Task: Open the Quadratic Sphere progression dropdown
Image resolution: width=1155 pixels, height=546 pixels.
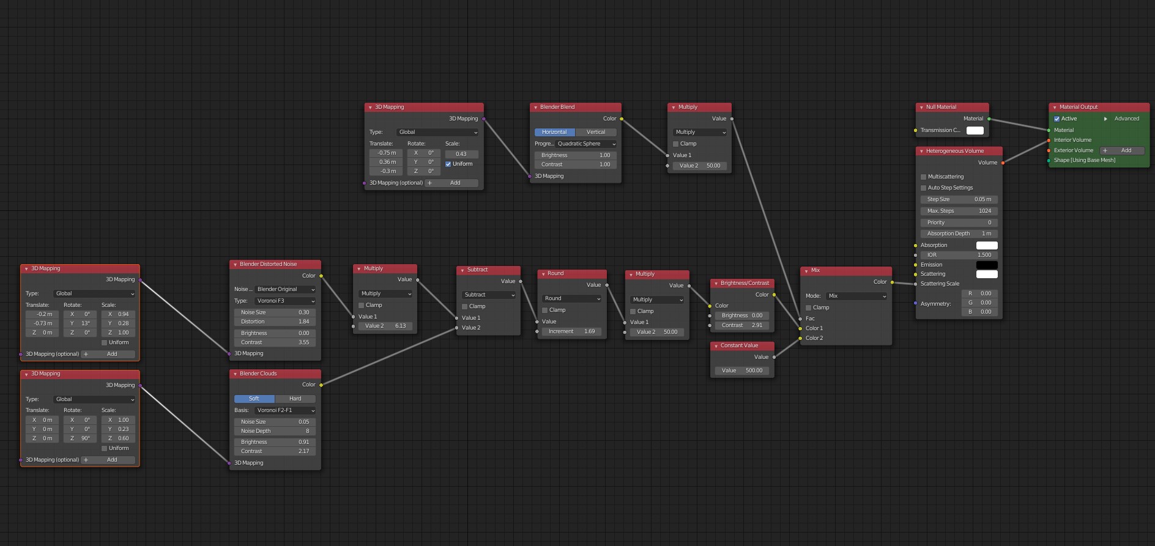Action: tap(585, 144)
